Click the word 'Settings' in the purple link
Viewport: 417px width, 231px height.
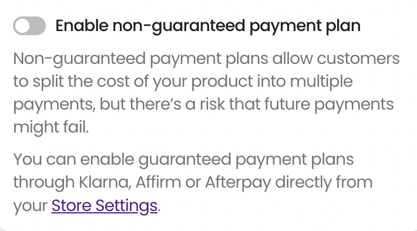126,206
